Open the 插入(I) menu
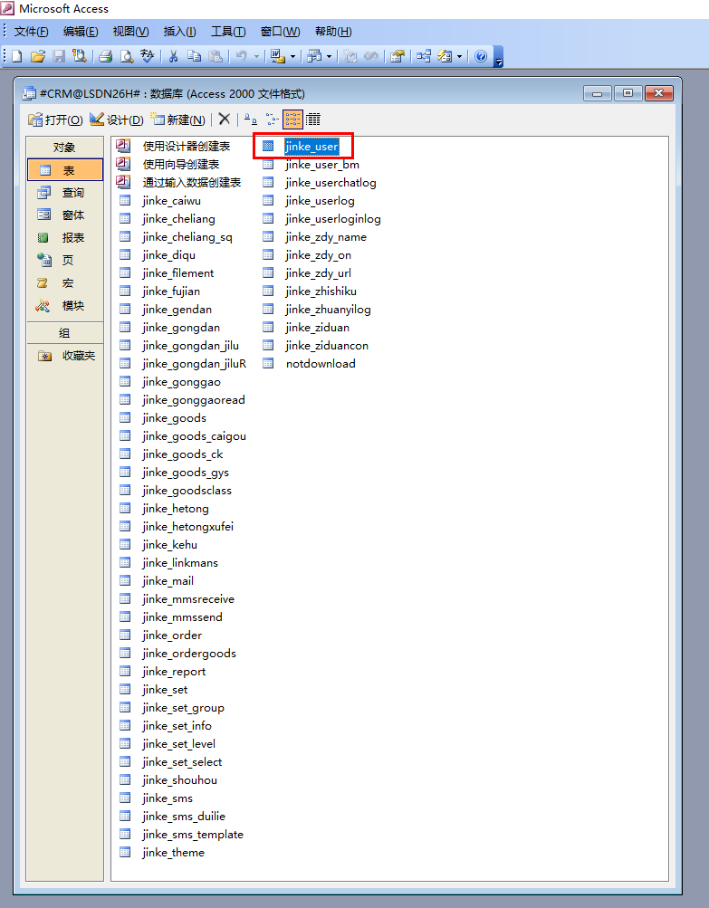 click(x=179, y=32)
